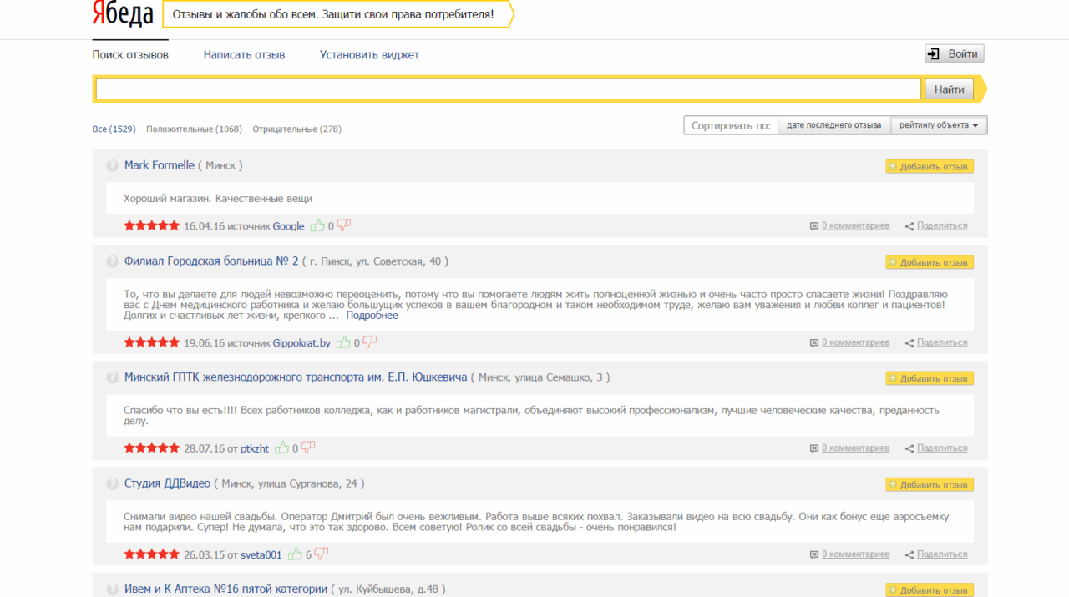Image resolution: width=1069 pixels, height=597 pixels.
Task: Select Все reviews filter
Action: pos(114,129)
